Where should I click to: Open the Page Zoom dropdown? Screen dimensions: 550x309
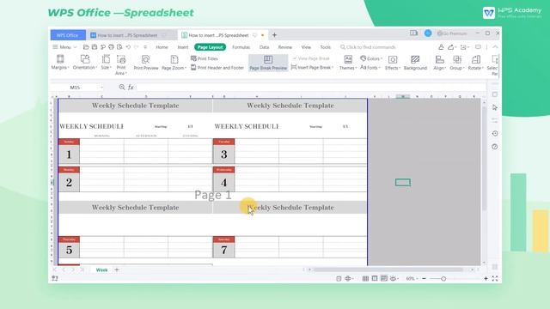tap(174, 63)
